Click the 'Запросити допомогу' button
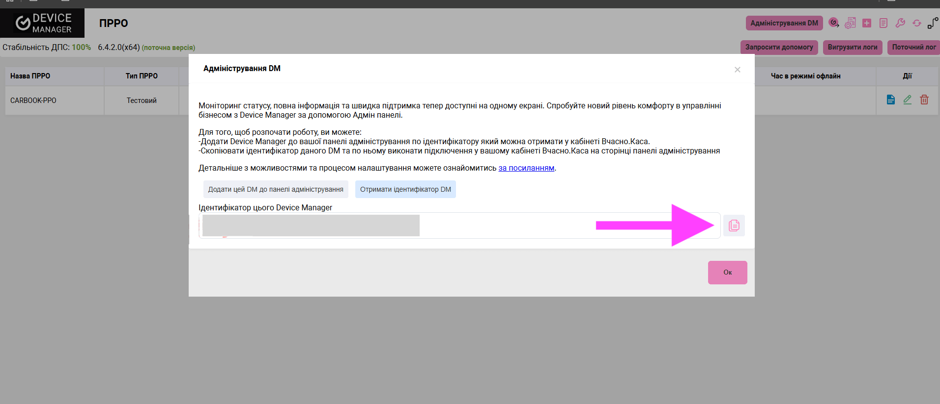 (x=779, y=48)
